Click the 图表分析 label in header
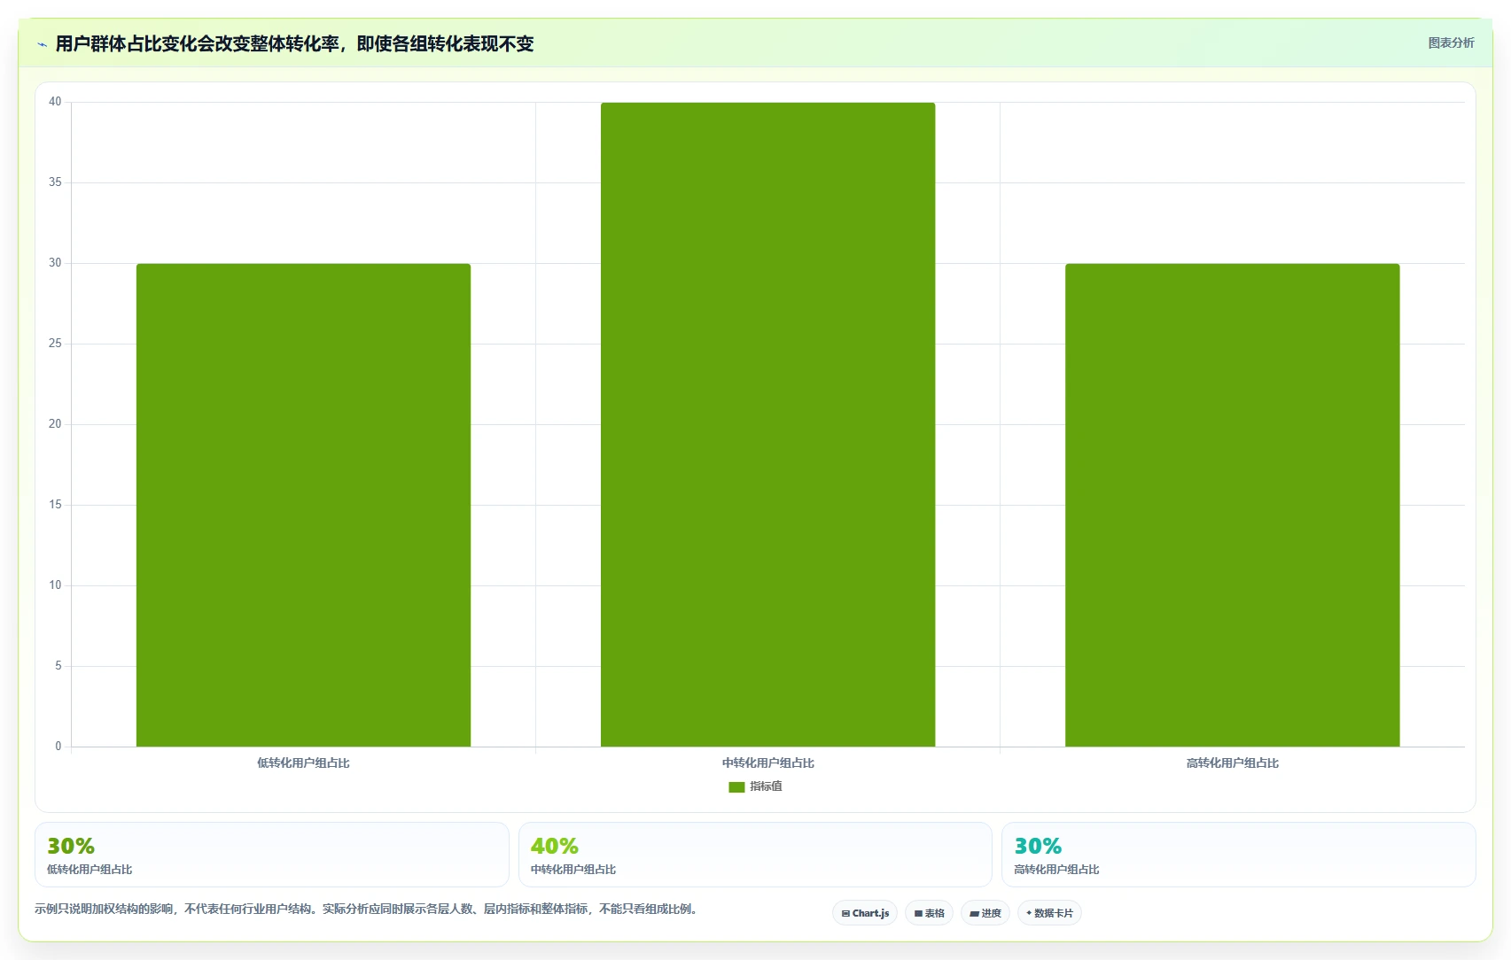 click(1451, 43)
